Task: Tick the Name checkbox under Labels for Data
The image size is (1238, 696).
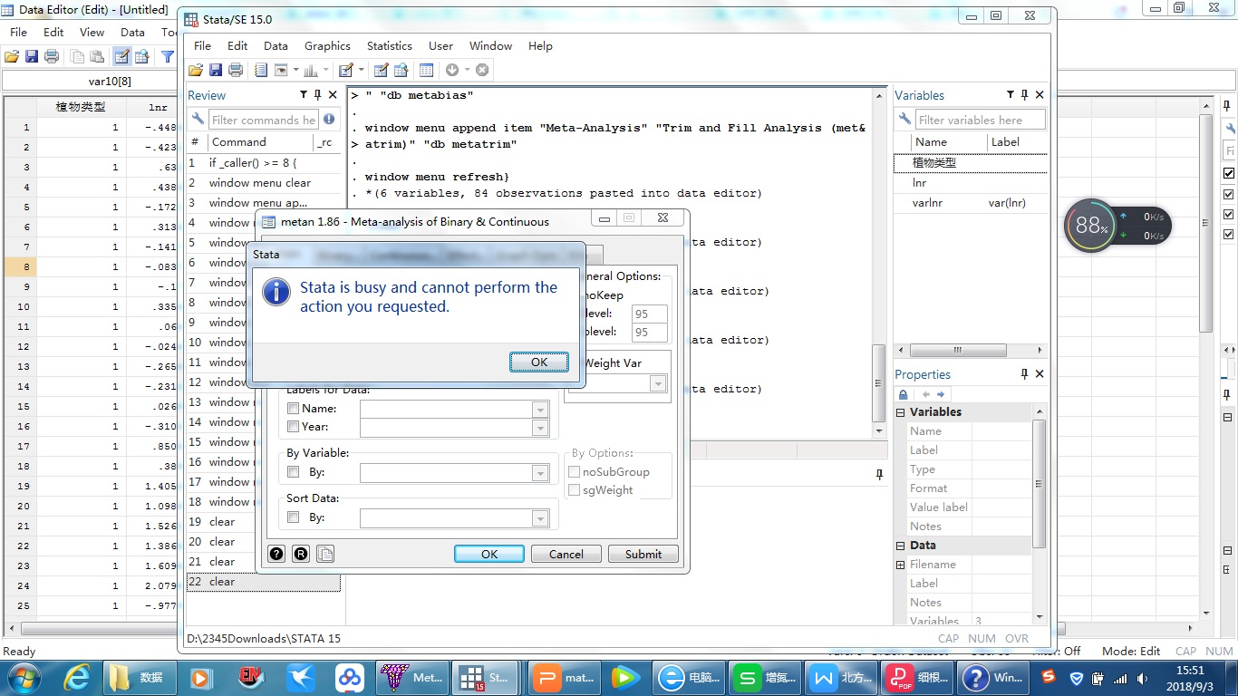Action: coord(293,409)
